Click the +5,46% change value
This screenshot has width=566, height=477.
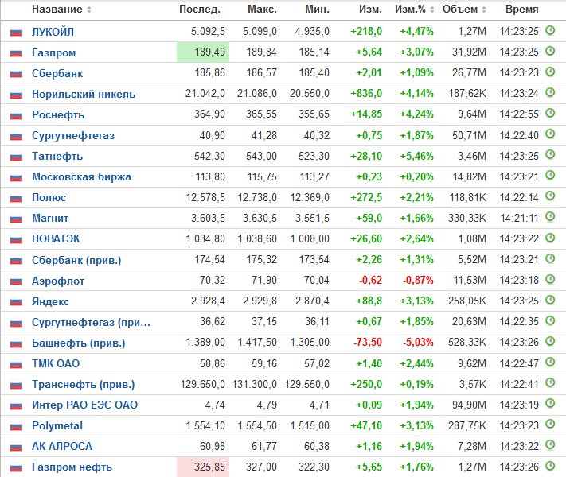point(416,156)
